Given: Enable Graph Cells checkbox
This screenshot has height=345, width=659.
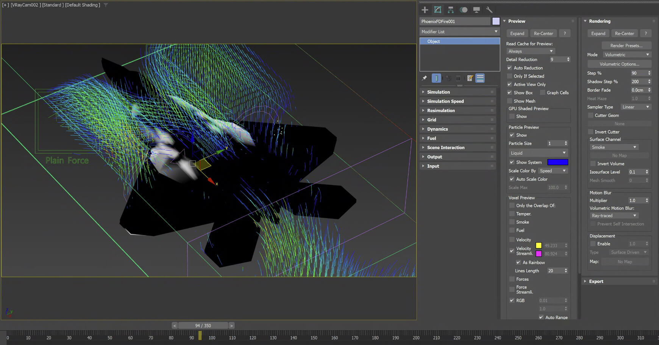Looking at the screenshot, I should [x=542, y=93].
